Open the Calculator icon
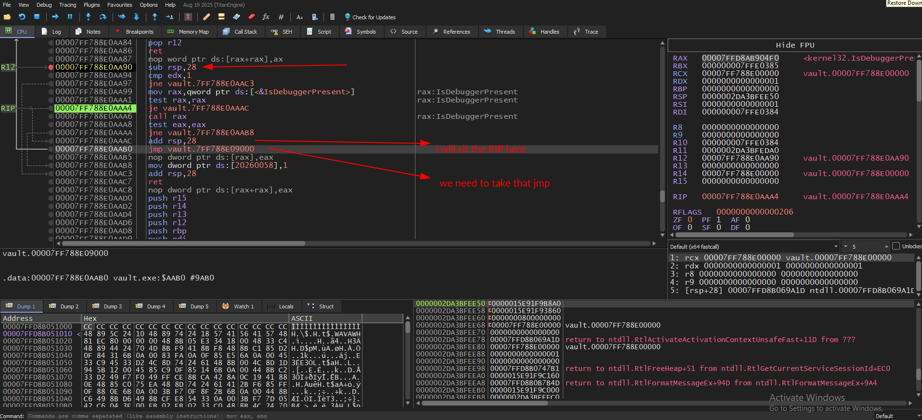922x420 pixels. 332,17
